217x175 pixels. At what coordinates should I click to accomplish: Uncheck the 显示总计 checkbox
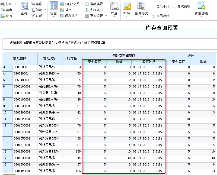tap(154, 16)
